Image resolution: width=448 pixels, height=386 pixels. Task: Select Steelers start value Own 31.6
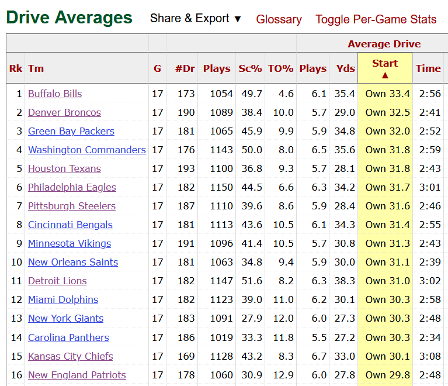click(387, 206)
